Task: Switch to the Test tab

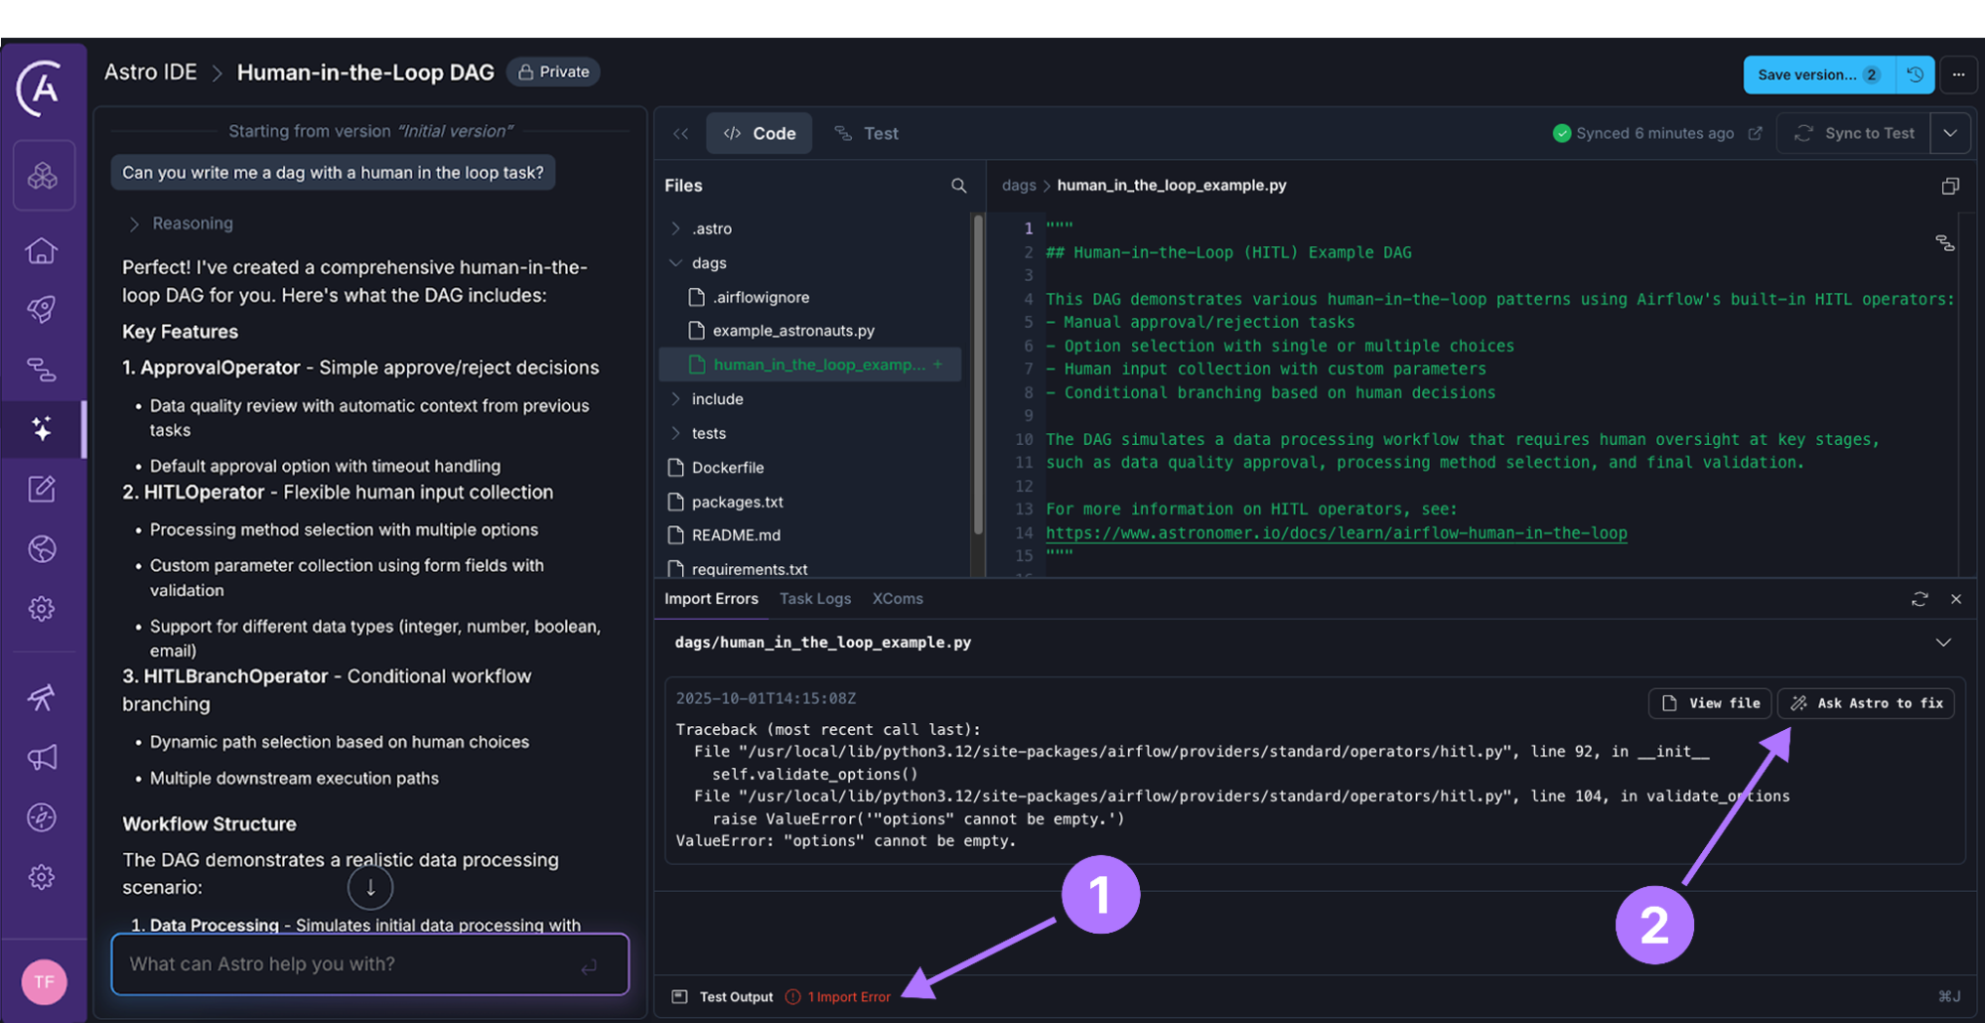Action: coord(867,133)
